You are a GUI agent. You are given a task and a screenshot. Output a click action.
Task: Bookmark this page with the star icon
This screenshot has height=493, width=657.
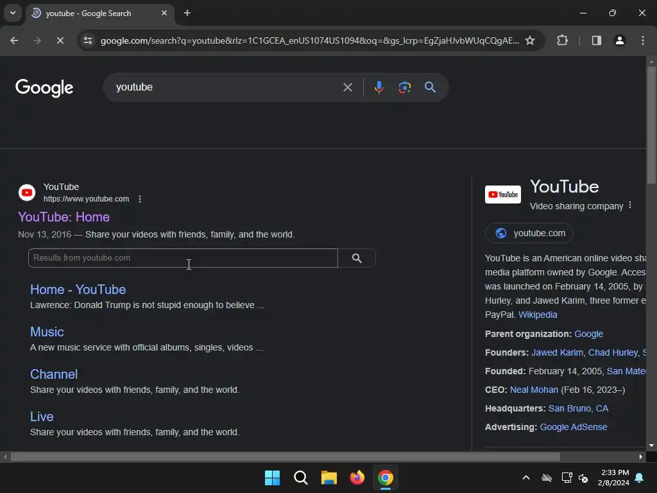click(529, 40)
